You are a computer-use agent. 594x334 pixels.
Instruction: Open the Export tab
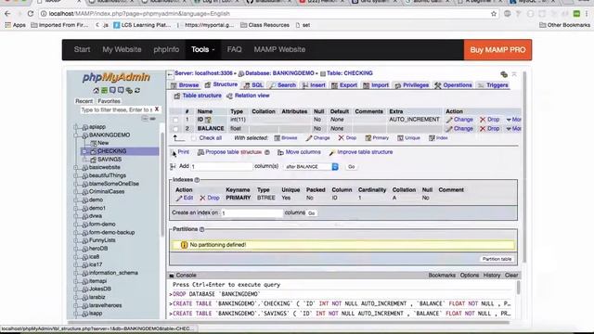click(x=344, y=85)
